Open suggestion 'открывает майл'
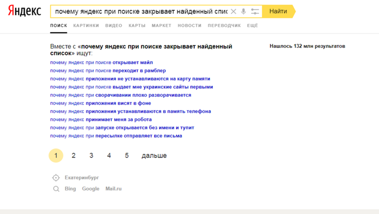The height and width of the screenshot is (214, 379). click(101, 62)
